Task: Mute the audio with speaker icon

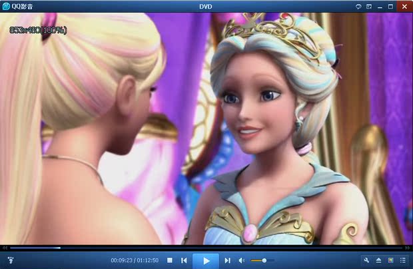Action: [x=241, y=260]
